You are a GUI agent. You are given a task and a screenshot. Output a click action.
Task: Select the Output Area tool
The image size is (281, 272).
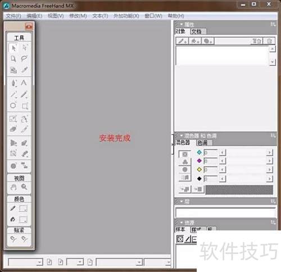pyautogui.click(x=13, y=70)
